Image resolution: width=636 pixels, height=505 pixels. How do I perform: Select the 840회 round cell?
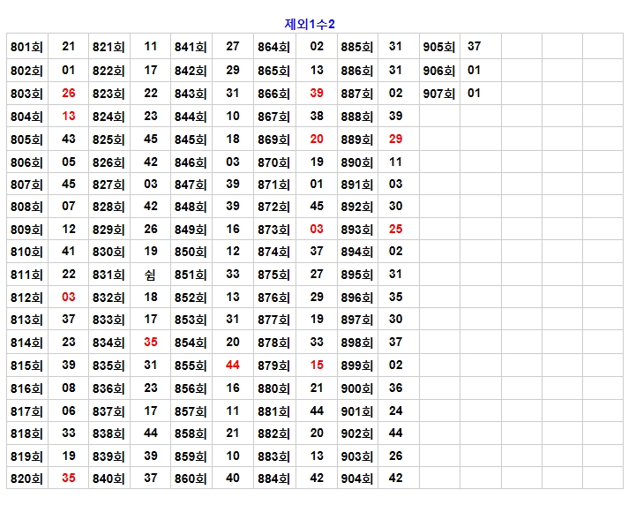point(108,479)
